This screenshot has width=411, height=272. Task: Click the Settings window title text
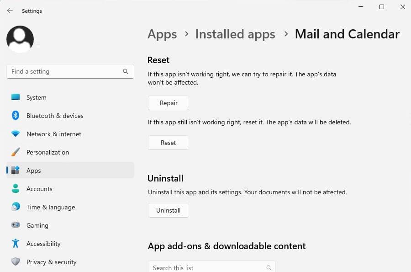pos(32,11)
